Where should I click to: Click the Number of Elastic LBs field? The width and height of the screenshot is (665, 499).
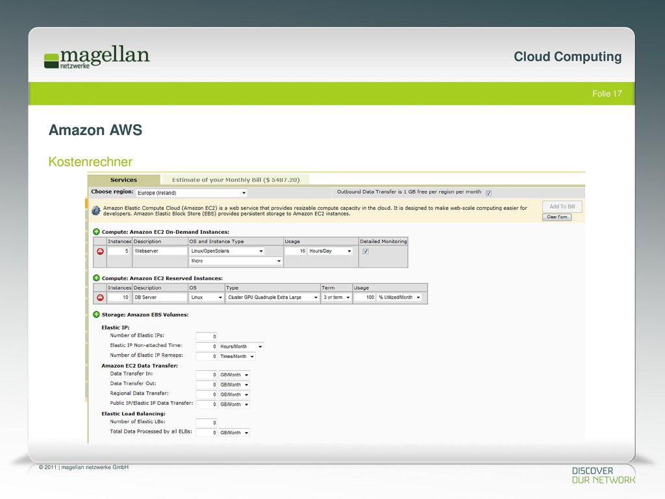click(207, 422)
